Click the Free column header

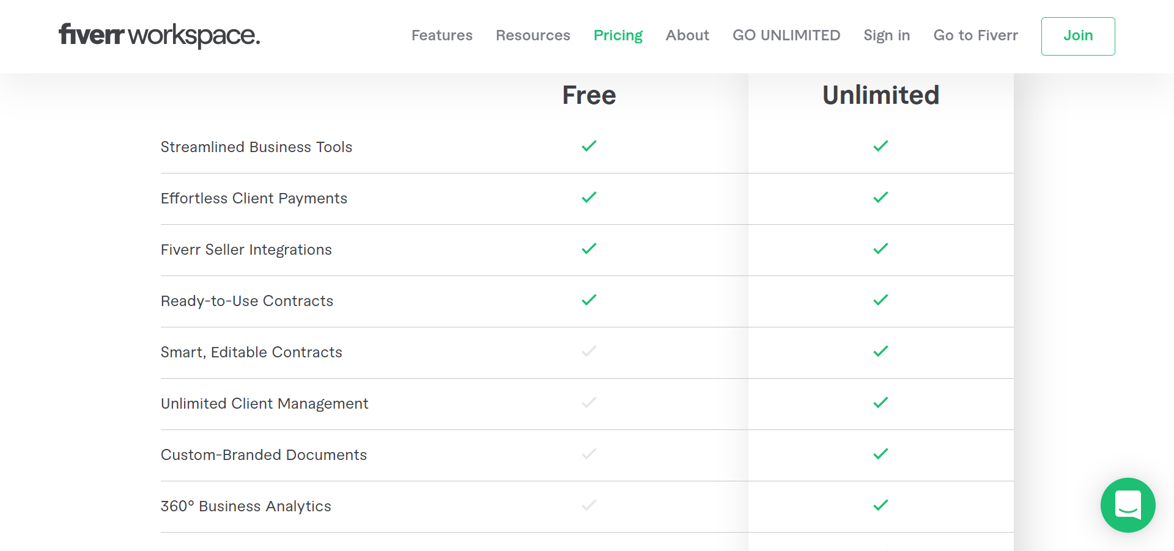click(589, 95)
